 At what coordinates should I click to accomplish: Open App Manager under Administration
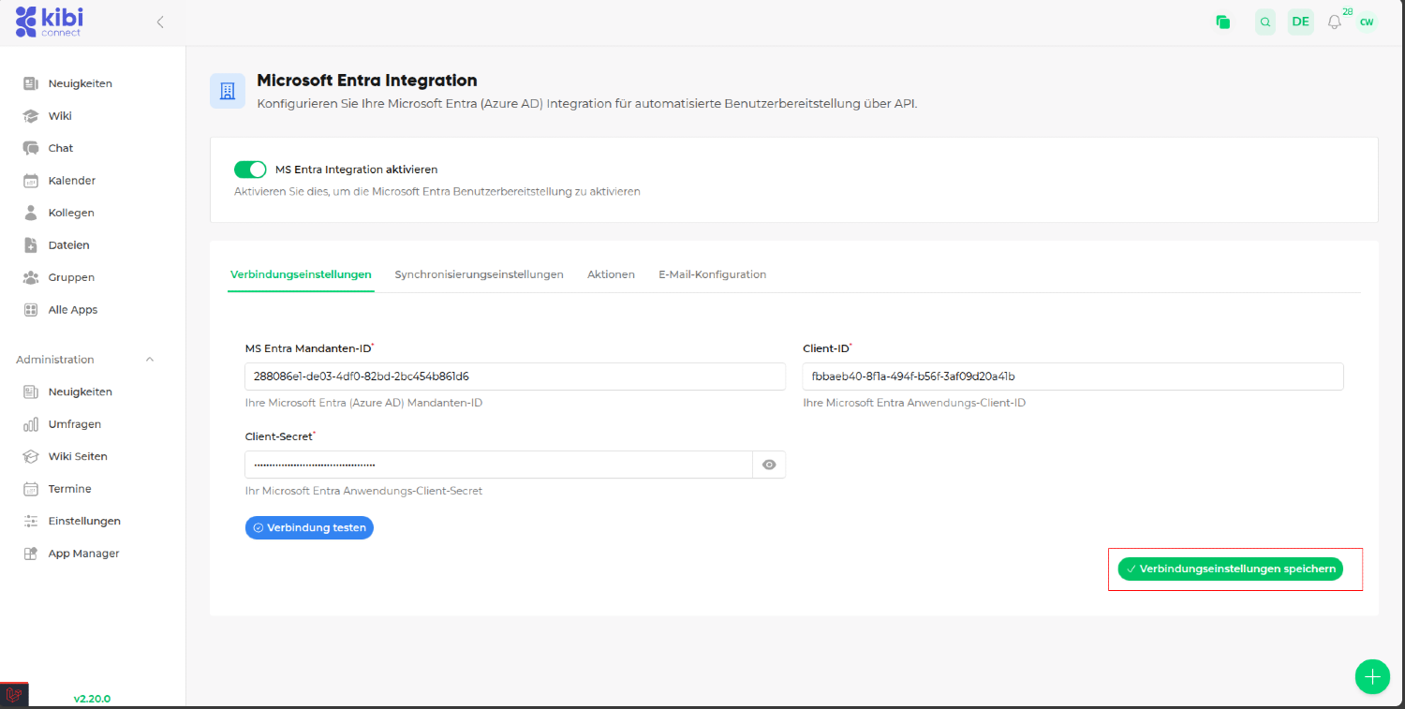84,554
